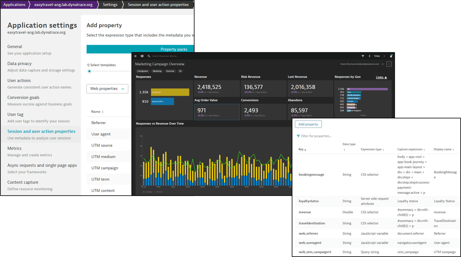Image resolution: width=461 pixels, height=257 pixels.
Task: Click the V6 tag on dashboard
Action: pyautogui.click(x=180, y=71)
